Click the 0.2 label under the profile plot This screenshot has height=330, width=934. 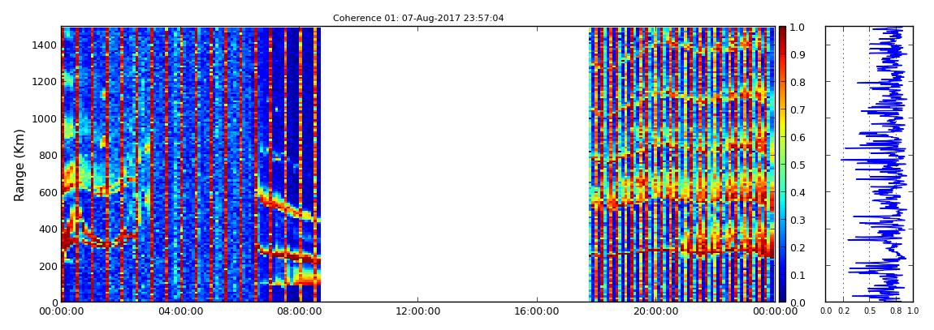[843, 311]
